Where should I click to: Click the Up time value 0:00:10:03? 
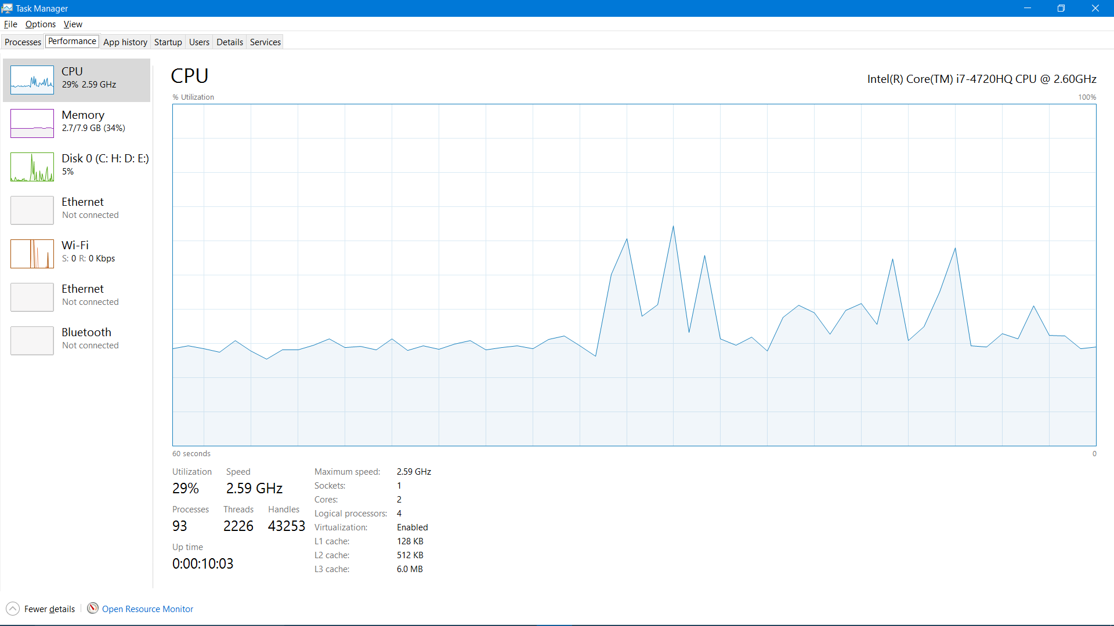[x=203, y=564]
